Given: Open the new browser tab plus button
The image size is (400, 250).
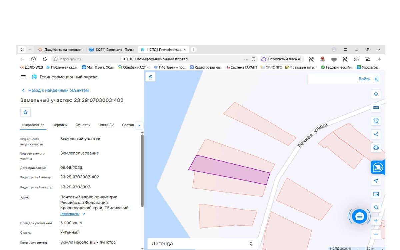Looking at the screenshot, I should 193,50.
